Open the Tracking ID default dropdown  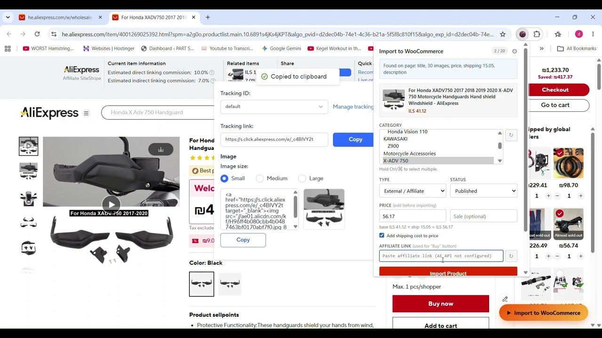tap(274, 107)
